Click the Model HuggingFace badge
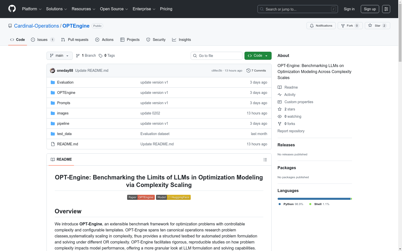Viewport: 402px width, 251px height. tap(173, 197)
